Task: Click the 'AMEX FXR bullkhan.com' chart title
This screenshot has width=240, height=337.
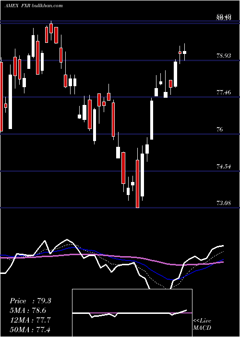Action: click(x=34, y=6)
